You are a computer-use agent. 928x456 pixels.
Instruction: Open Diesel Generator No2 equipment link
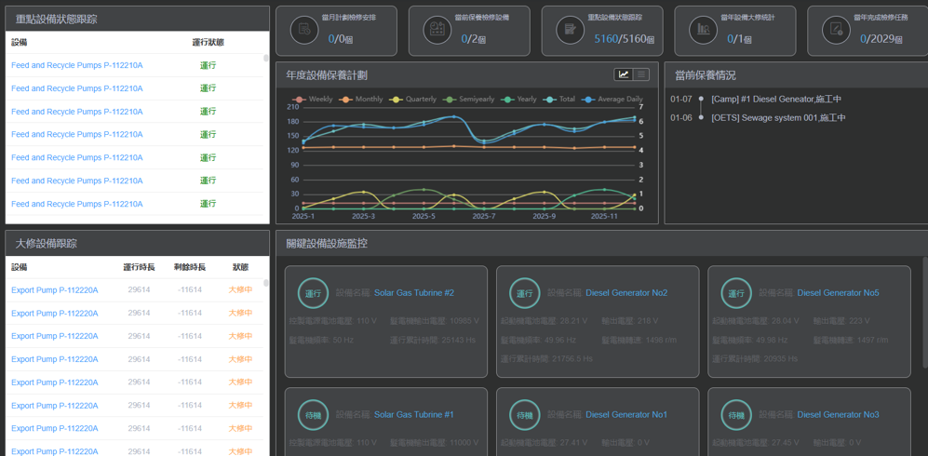pos(626,293)
